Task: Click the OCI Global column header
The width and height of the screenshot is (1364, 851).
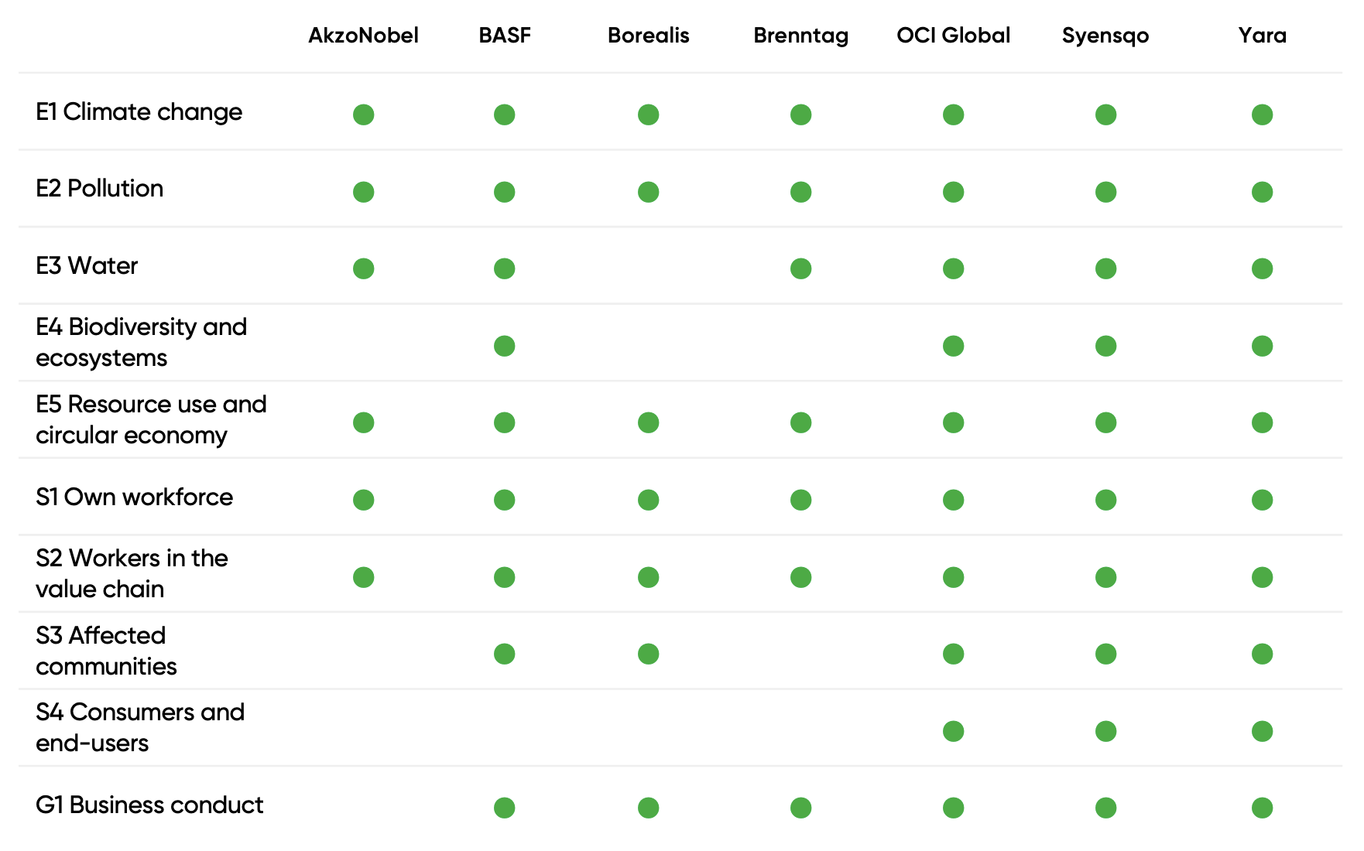Action: [953, 36]
